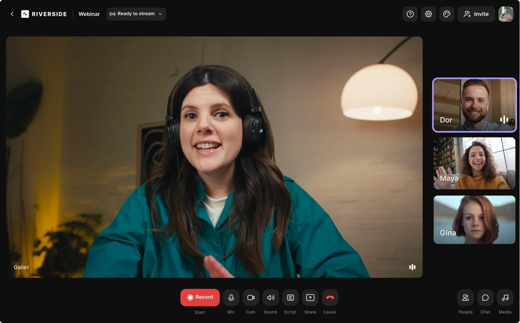This screenshot has height=323, width=520.
Task: Open the user profile avatar
Action: pyautogui.click(x=506, y=14)
